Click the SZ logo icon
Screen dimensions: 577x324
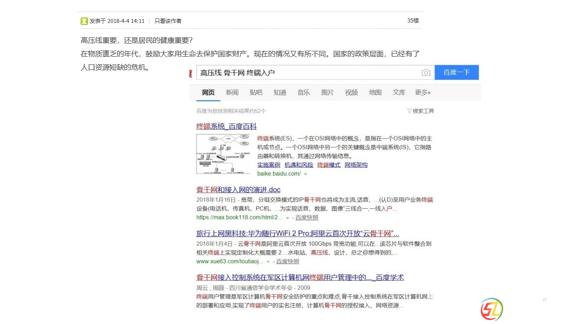[x=491, y=310]
